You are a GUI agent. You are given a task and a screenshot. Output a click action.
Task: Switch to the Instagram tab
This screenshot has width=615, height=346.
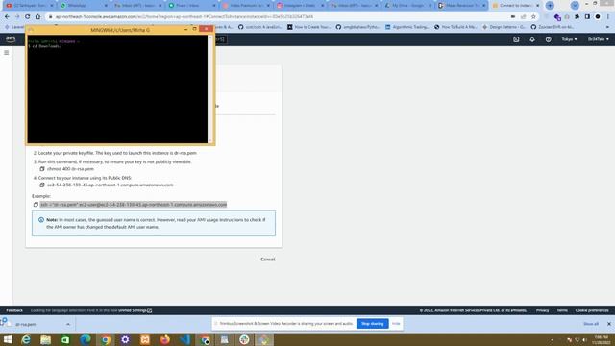(x=300, y=6)
